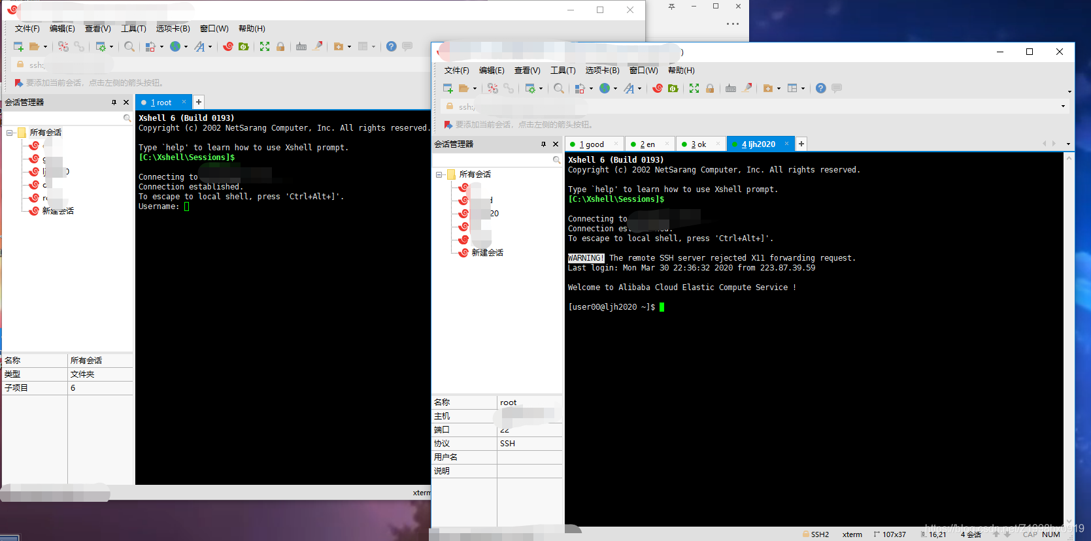Open blue Help question icon in front window
1091x541 pixels.
coord(821,88)
